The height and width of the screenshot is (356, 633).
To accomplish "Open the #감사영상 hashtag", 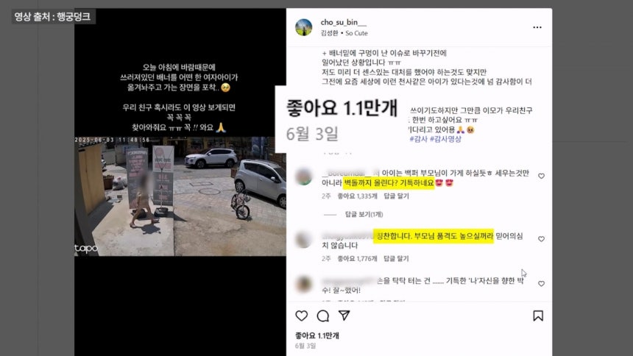I will tap(445, 139).
